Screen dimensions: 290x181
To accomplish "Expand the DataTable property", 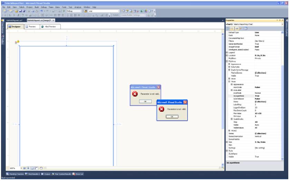I will pyautogui.click(x=229, y=67).
